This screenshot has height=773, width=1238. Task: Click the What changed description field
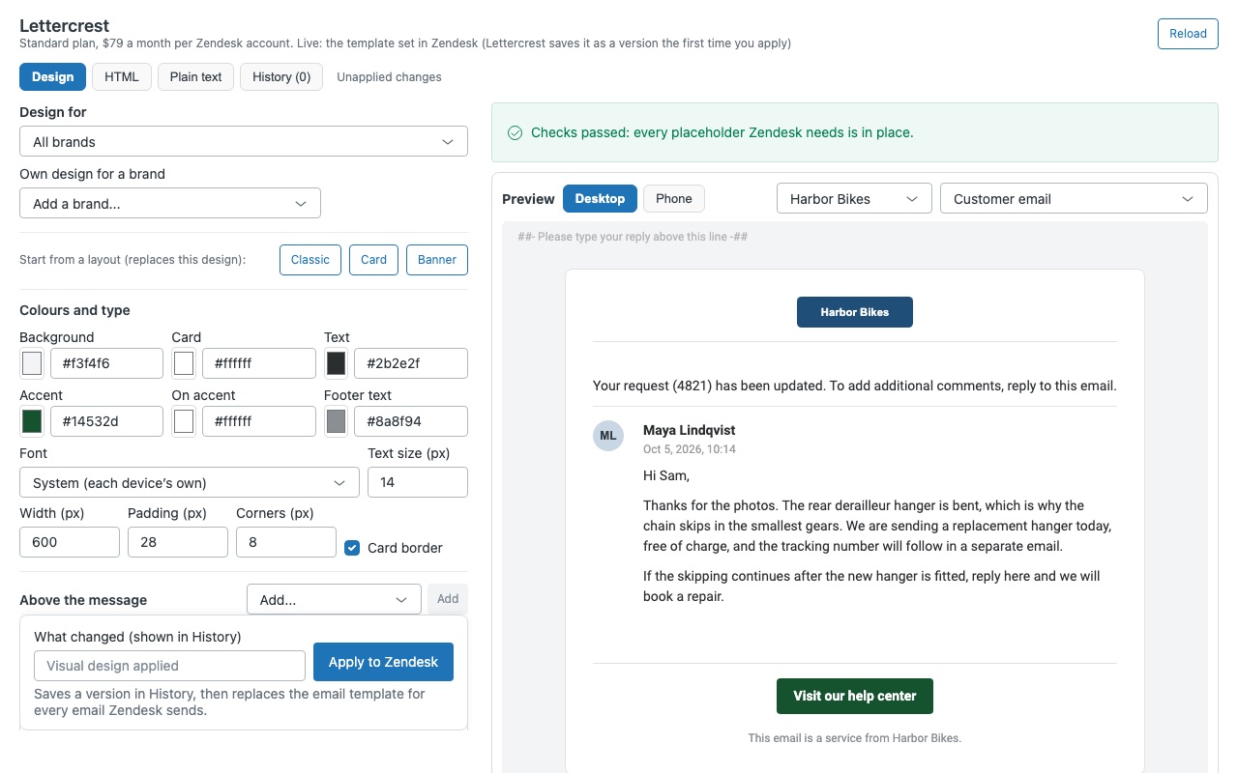click(170, 666)
